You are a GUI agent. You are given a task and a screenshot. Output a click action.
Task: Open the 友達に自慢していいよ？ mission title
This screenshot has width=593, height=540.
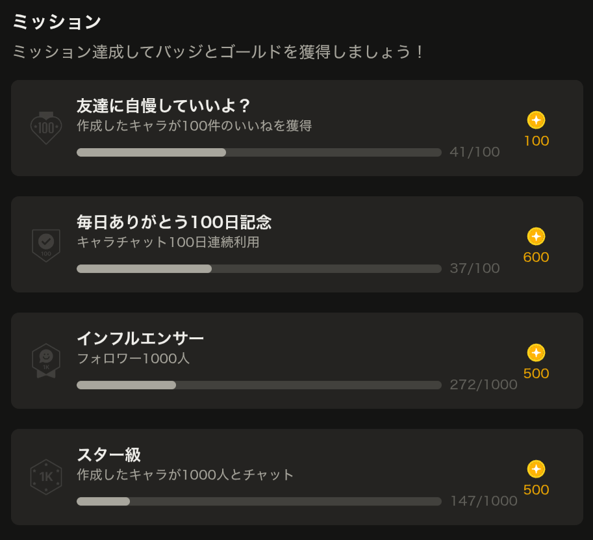[164, 106]
